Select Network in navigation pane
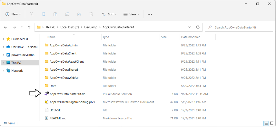Image resolution: width=277 pixels, height=128 pixels. click(17, 70)
